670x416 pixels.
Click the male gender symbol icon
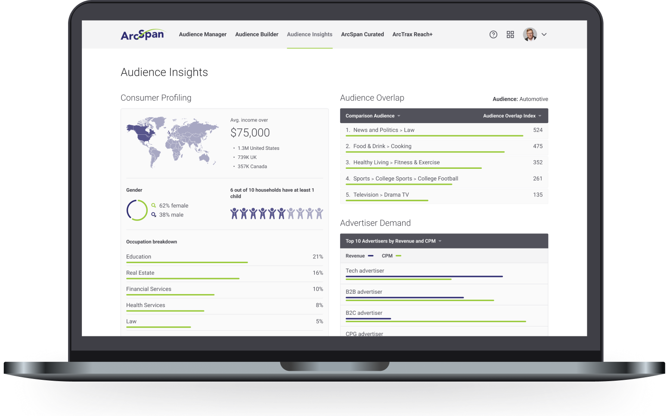tap(154, 214)
